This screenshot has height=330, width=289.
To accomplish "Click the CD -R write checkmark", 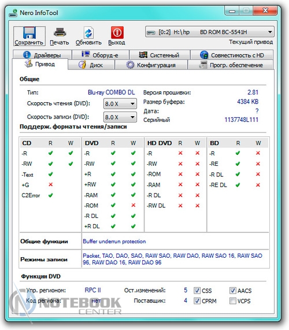I will pos(71,153).
